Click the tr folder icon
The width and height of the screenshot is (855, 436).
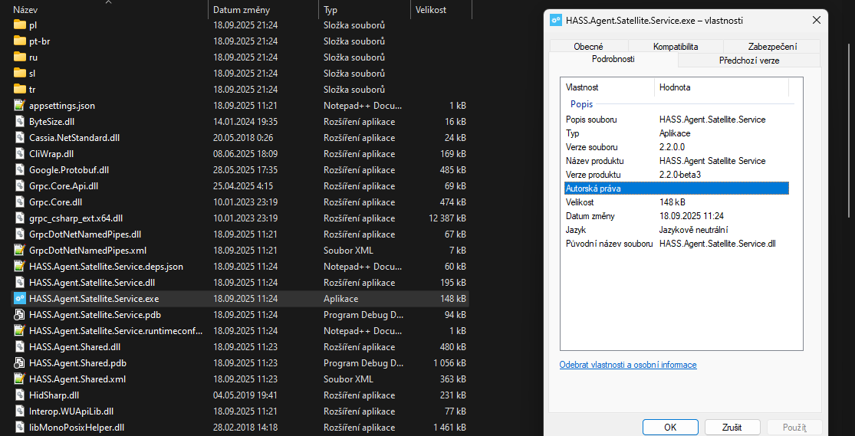pyautogui.click(x=20, y=89)
